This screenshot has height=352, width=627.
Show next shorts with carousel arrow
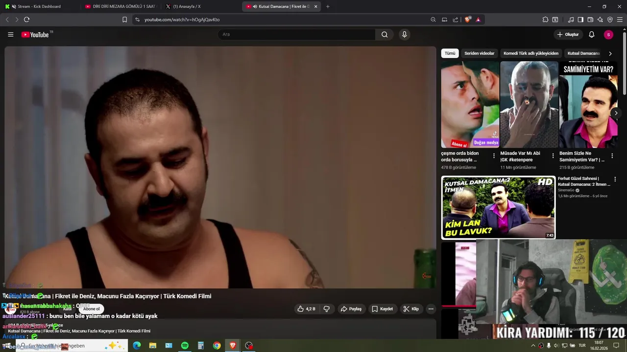pyautogui.click(x=616, y=113)
